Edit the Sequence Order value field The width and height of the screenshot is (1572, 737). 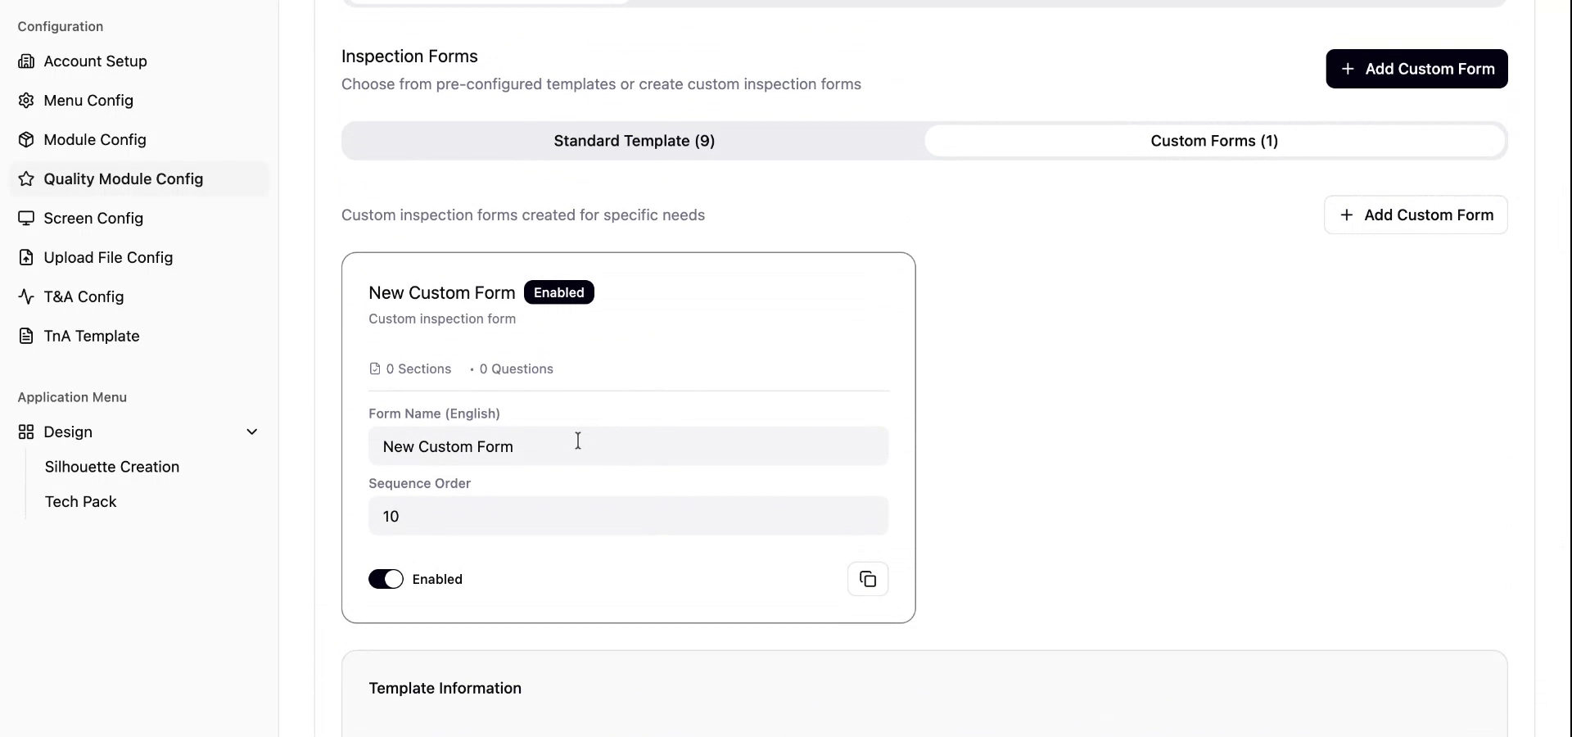[627, 516]
